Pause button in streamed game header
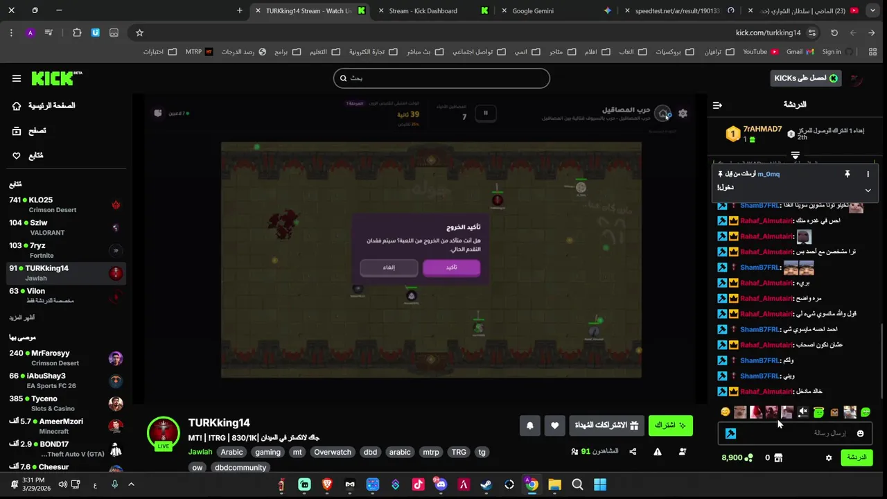The image size is (887, 499). click(486, 113)
